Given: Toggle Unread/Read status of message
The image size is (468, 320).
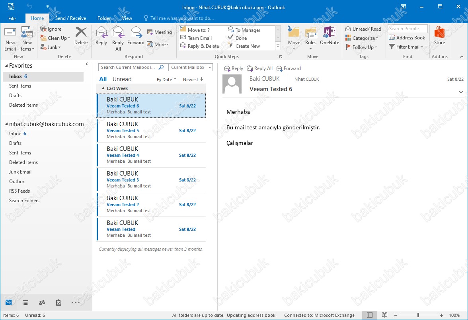Looking at the screenshot, I should pos(363,29).
